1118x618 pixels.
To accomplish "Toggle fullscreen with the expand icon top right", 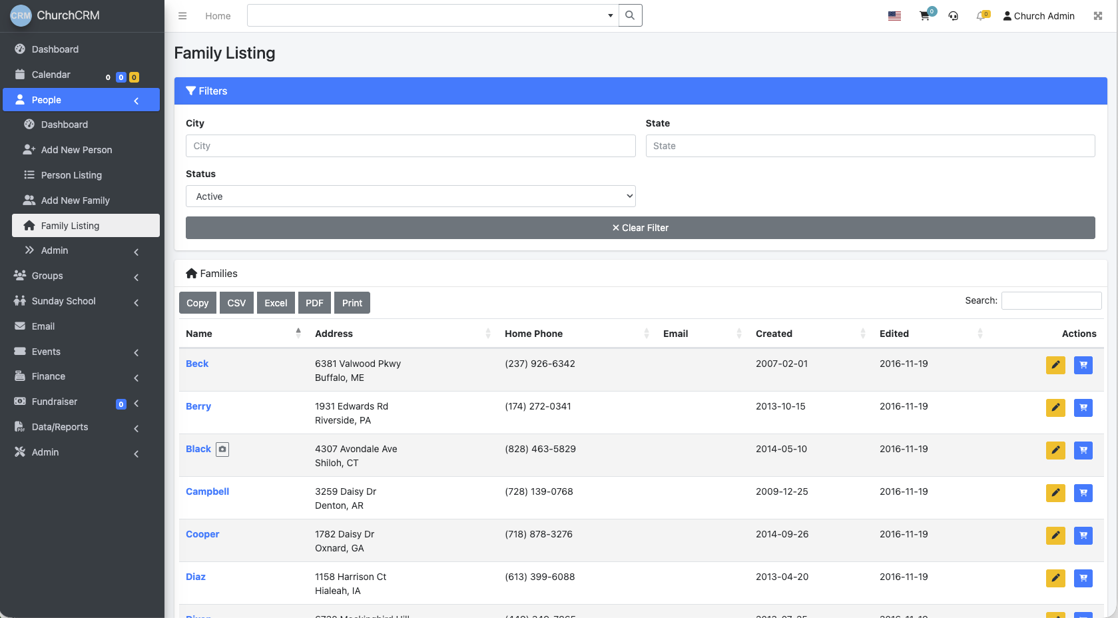I will 1097,15.
